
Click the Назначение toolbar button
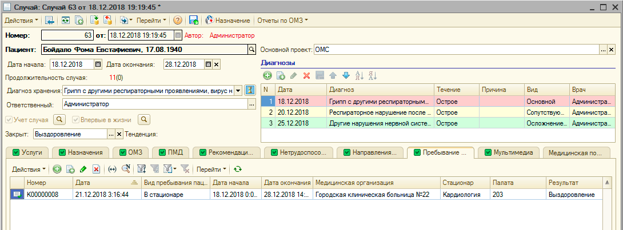227,20
